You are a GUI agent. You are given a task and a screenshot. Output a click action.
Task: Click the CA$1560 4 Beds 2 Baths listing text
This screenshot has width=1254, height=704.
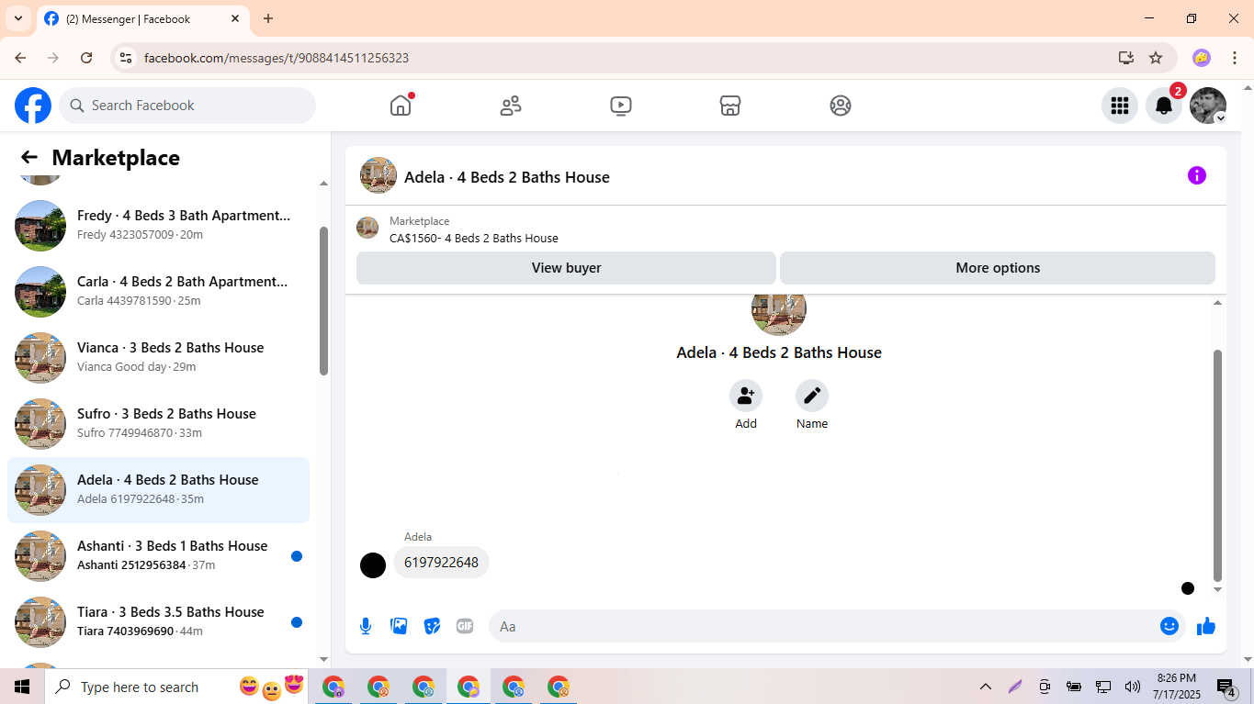[474, 238]
